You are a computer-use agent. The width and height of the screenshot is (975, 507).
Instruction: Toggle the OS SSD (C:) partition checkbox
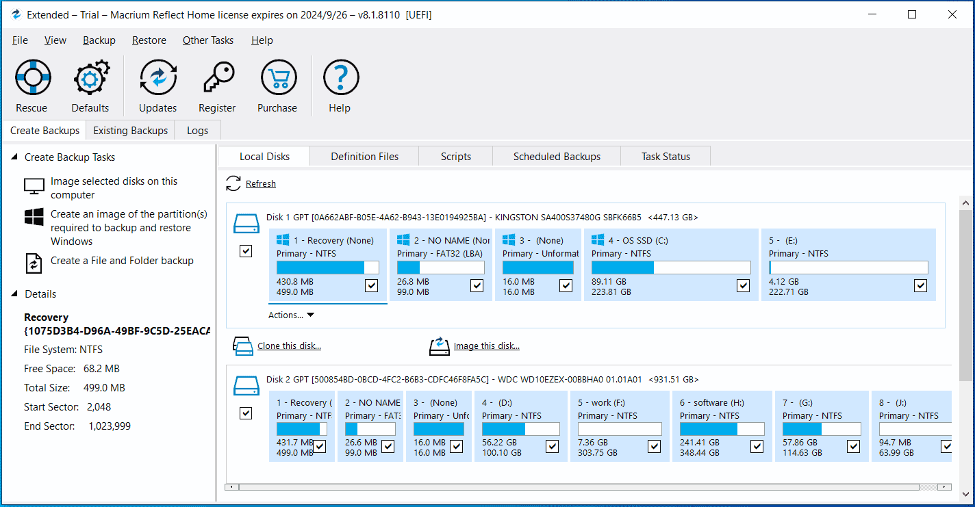click(743, 285)
